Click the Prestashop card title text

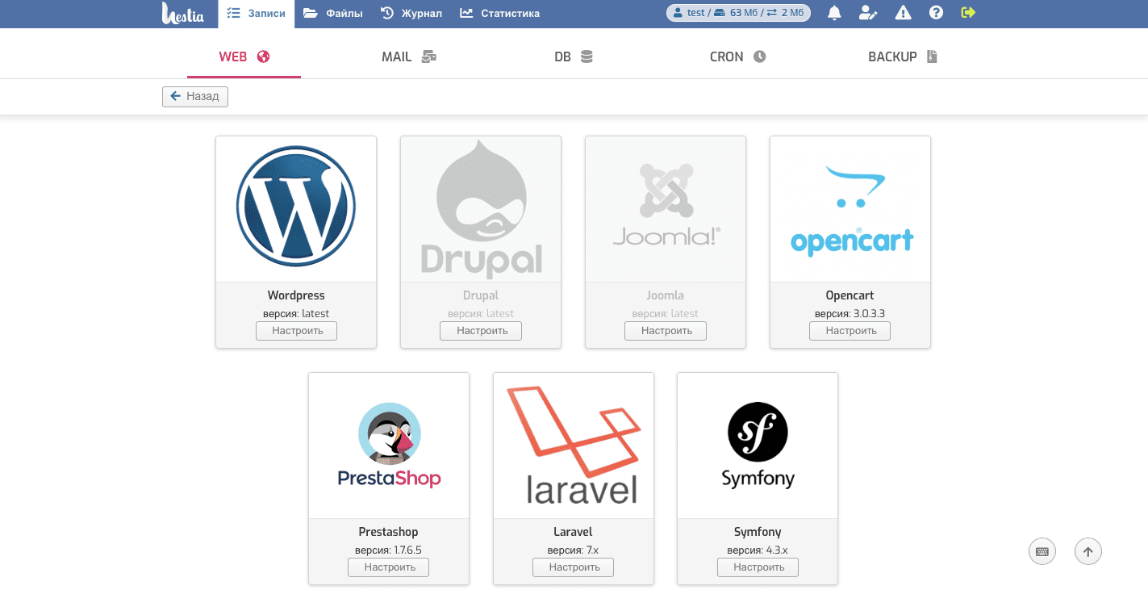(389, 532)
